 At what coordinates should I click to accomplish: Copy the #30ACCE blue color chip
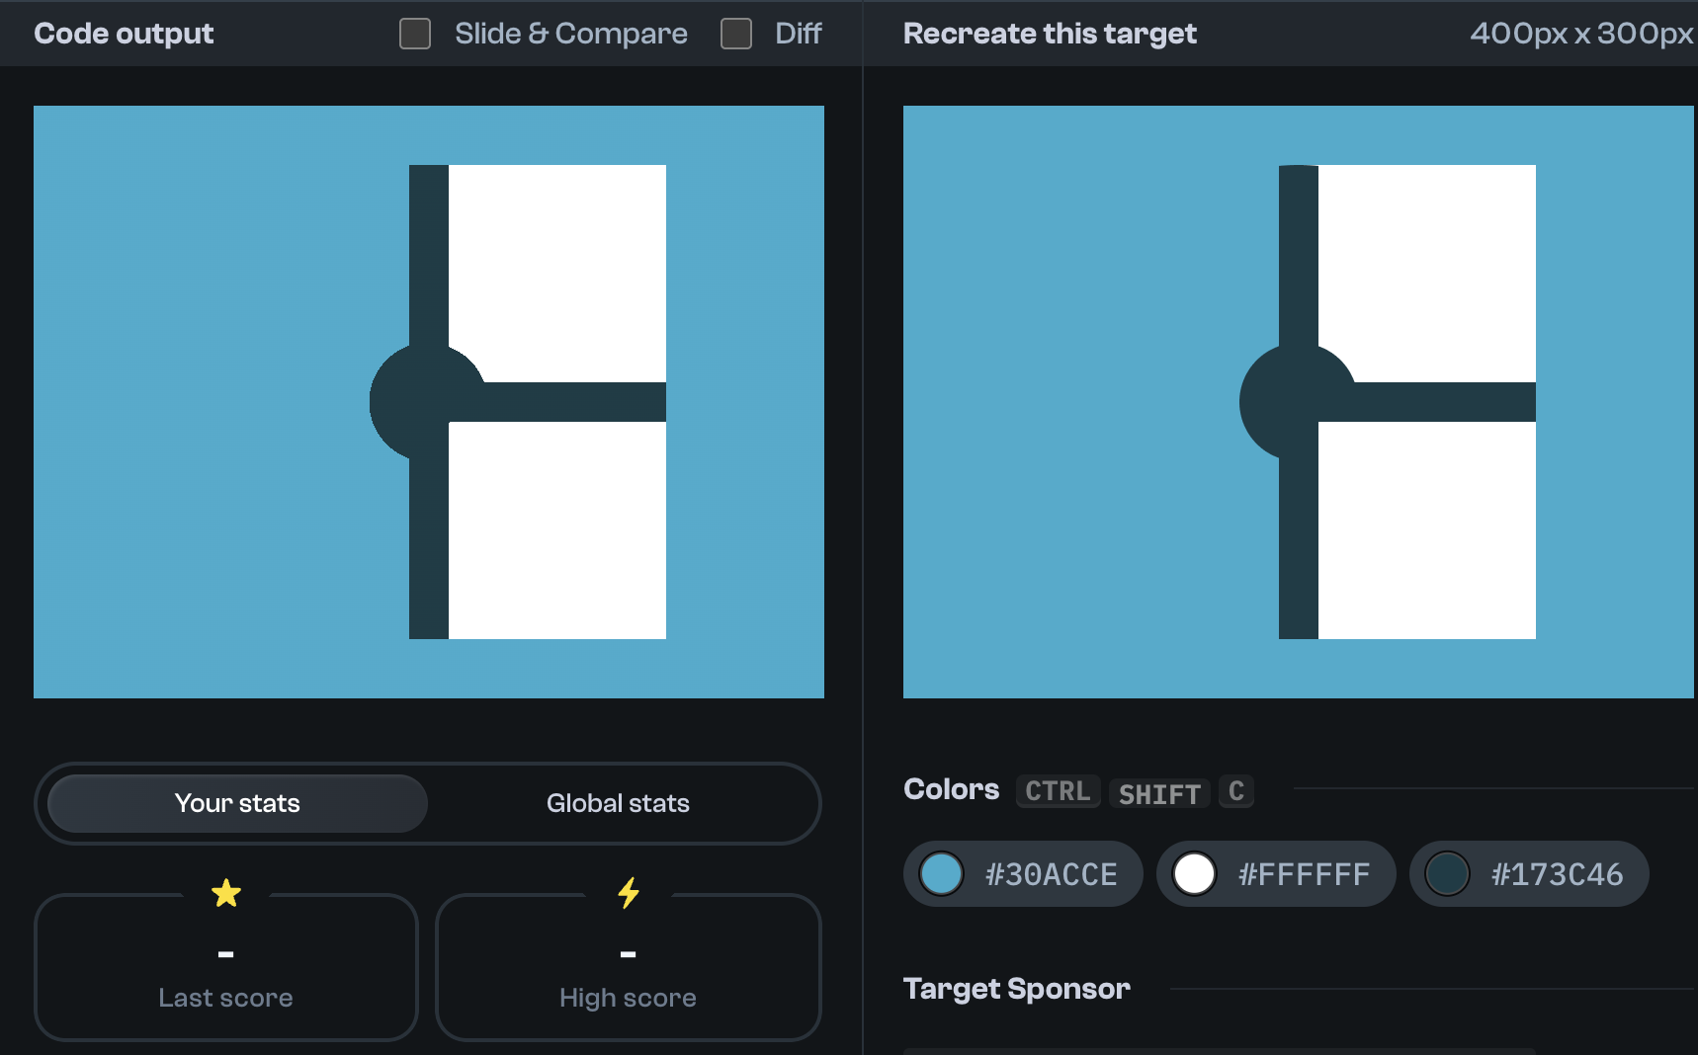tap(1023, 874)
